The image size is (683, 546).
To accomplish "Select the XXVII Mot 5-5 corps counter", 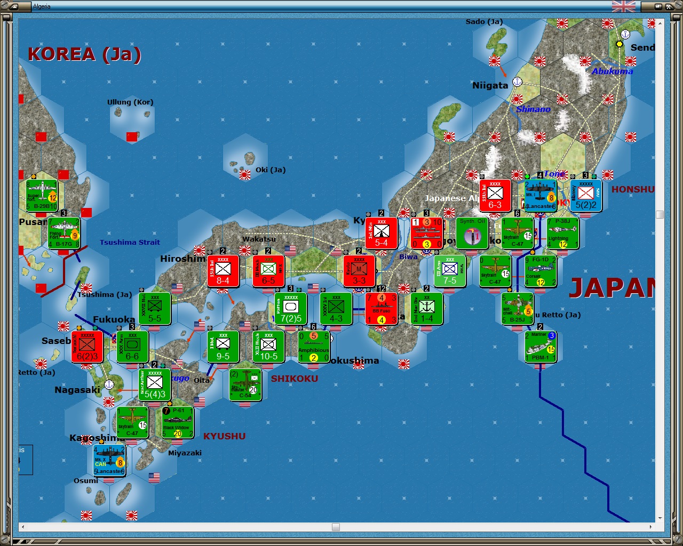I will point(155,309).
